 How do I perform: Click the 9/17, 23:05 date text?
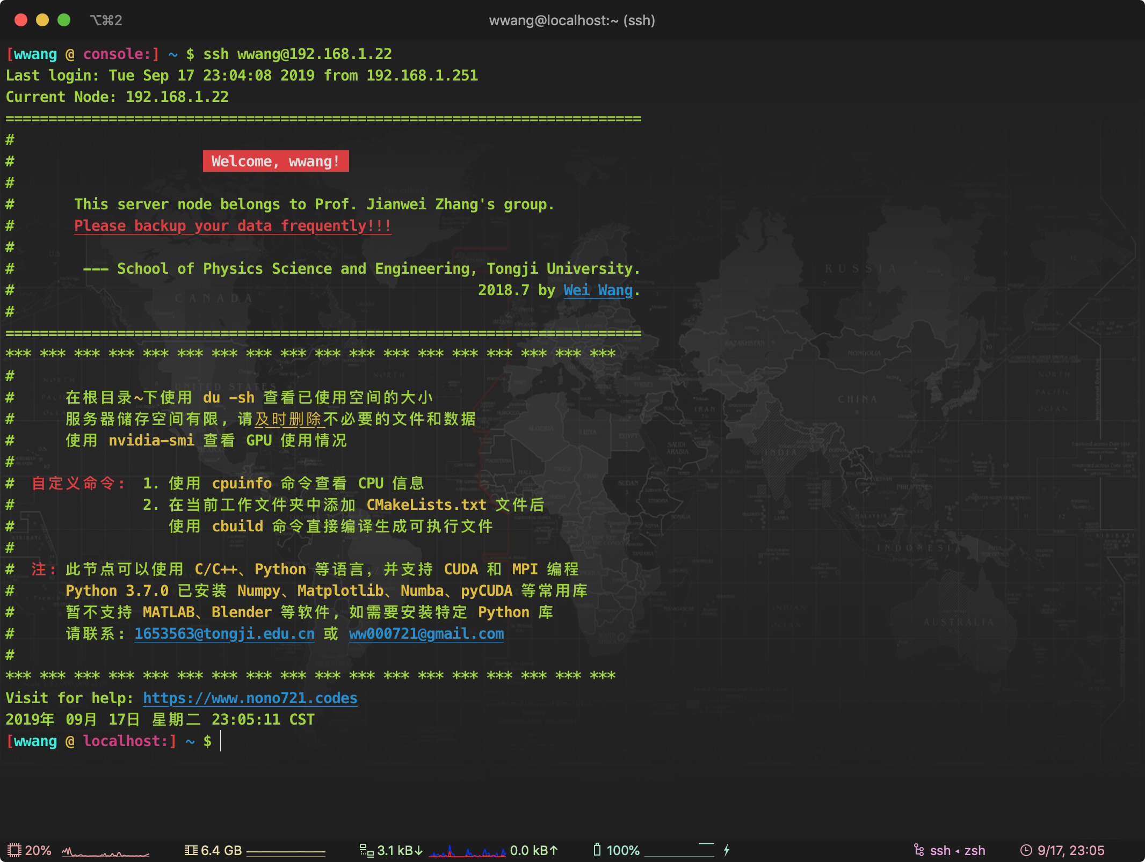1070,850
